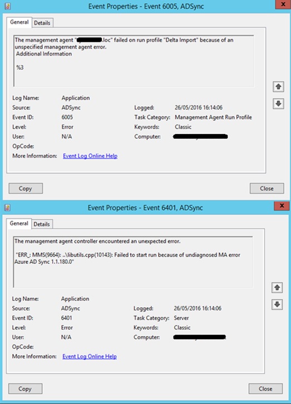291x404 pixels.
Task: Select the General tab in Event 6005 window
Action: coord(19,22)
